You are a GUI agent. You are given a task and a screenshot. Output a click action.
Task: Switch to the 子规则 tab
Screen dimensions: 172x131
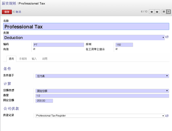pyautogui.click(x=23, y=59)
